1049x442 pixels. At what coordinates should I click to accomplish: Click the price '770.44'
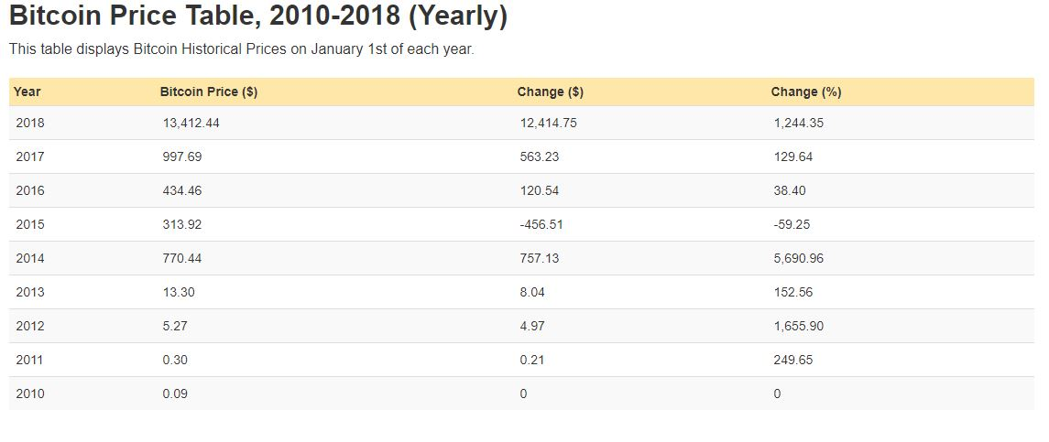[x=182, y=258]
